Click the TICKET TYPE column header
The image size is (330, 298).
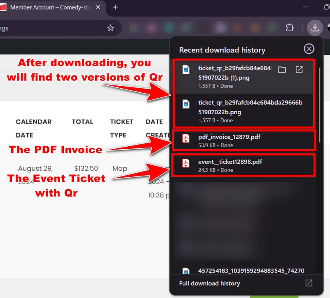coord(122,128)
